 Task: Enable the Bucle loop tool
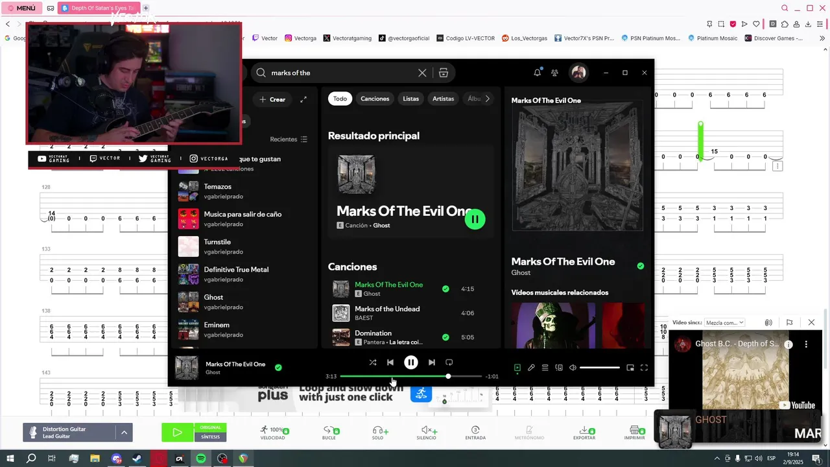pyautogui.click(x=329, y=433)
